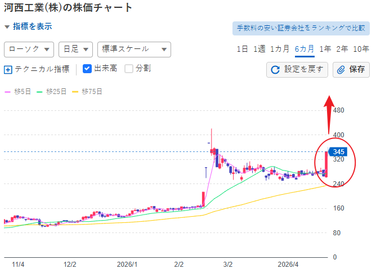Click the 11/4 date axis label
The height and width of the screenshot is (273, 376).
(x=18, y=265)
